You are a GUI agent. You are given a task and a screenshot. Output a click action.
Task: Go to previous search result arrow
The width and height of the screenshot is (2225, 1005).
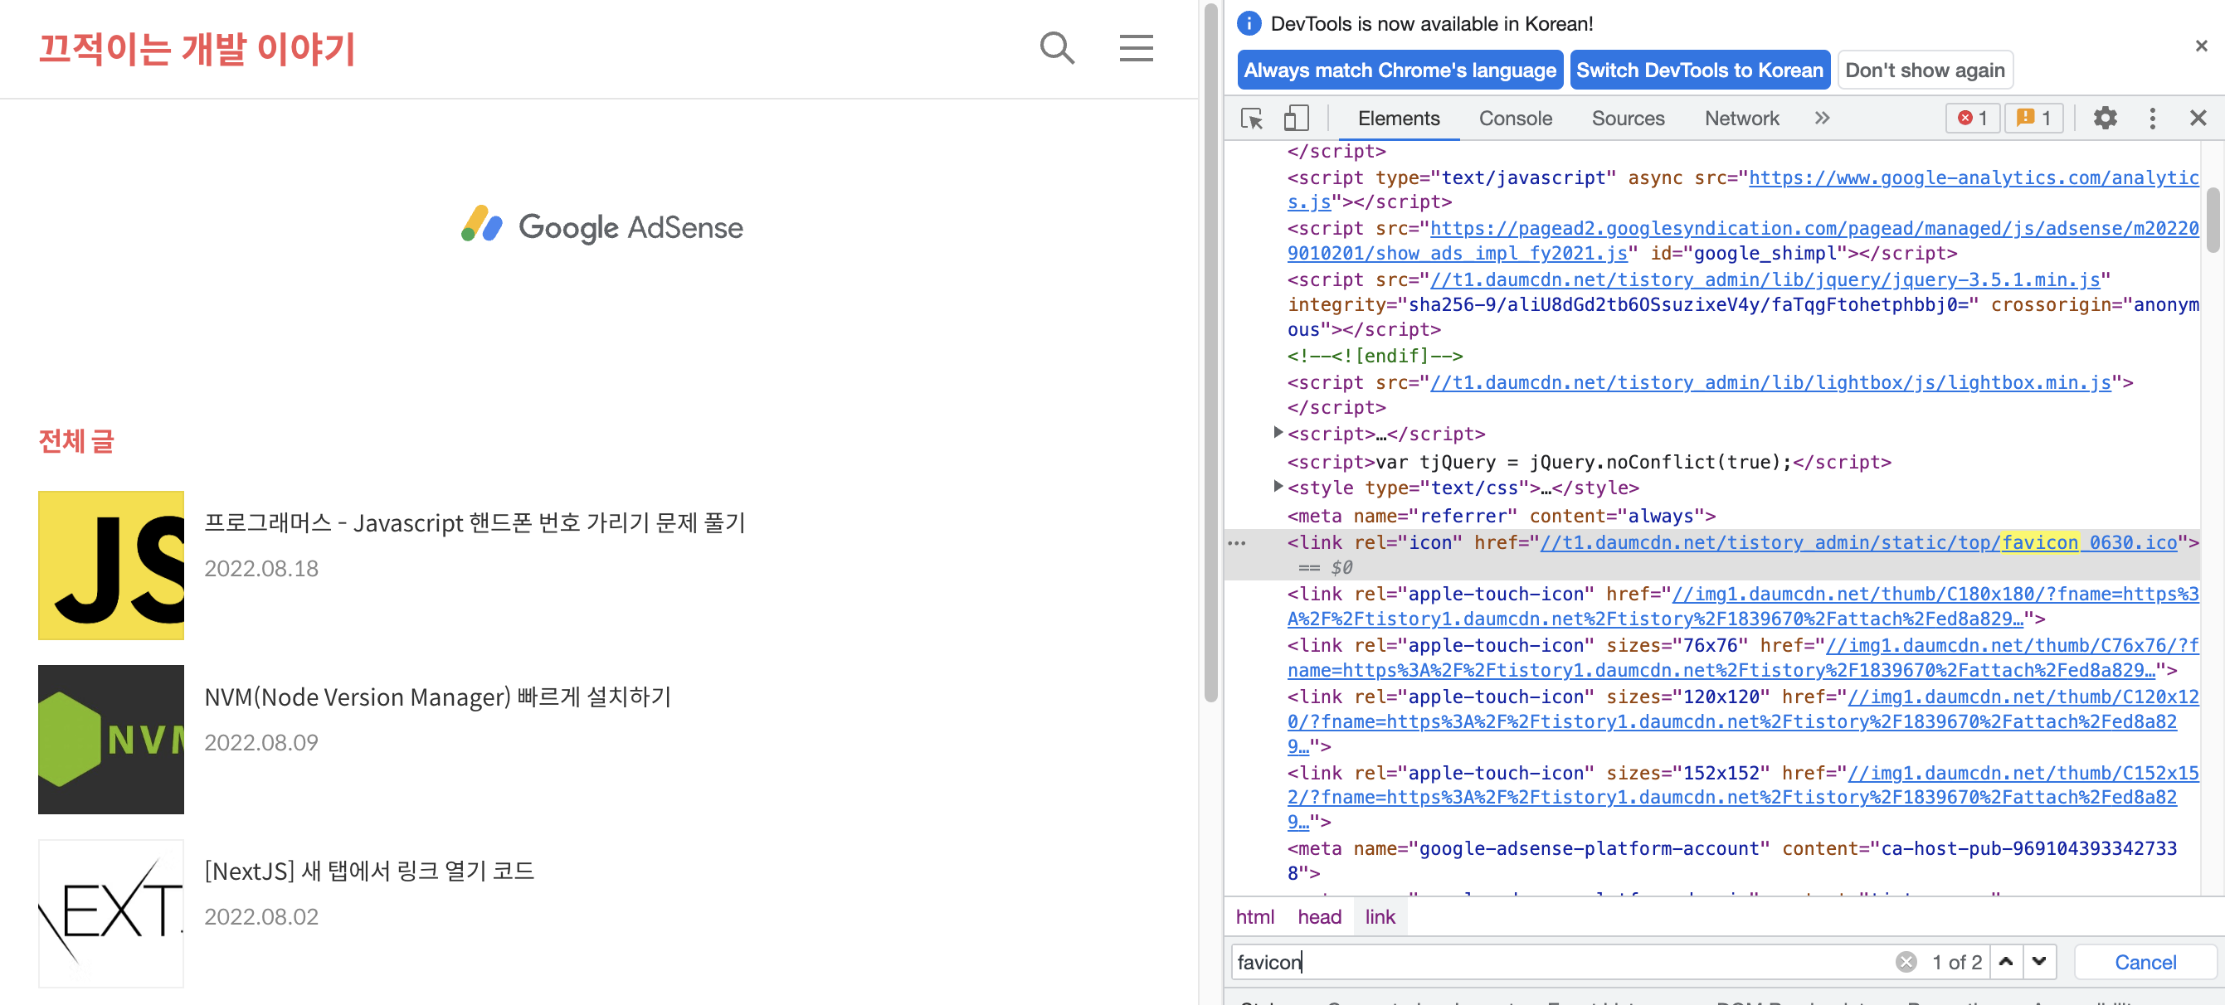tap(2007, 962)
